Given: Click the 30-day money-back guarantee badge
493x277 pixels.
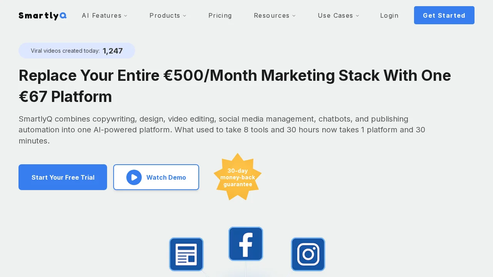Looking at the screenshot, I should pos(237,177).
